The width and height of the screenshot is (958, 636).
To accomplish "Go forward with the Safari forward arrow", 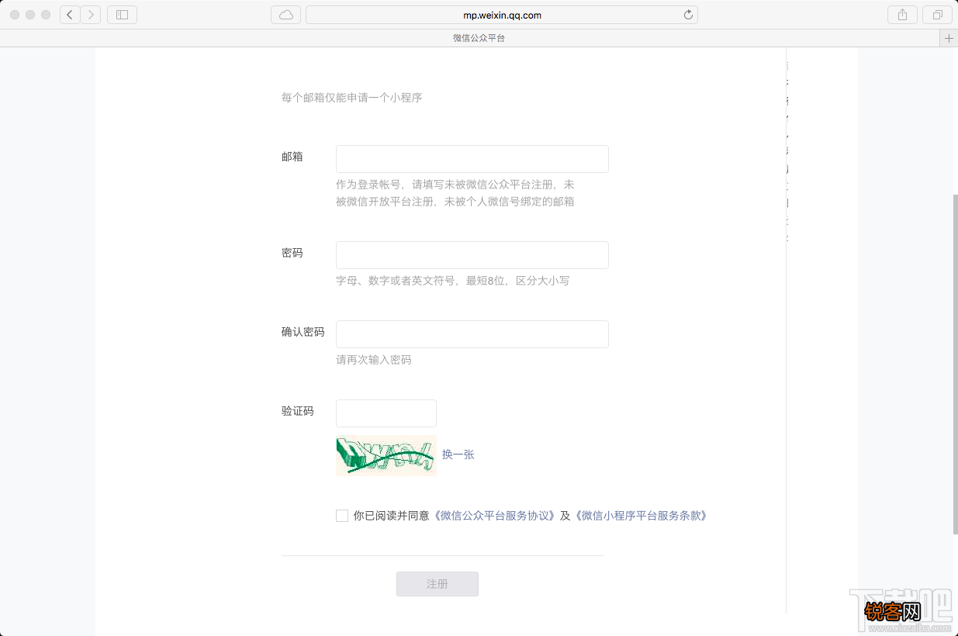I will pyautogui.click(x=91, y=15).
